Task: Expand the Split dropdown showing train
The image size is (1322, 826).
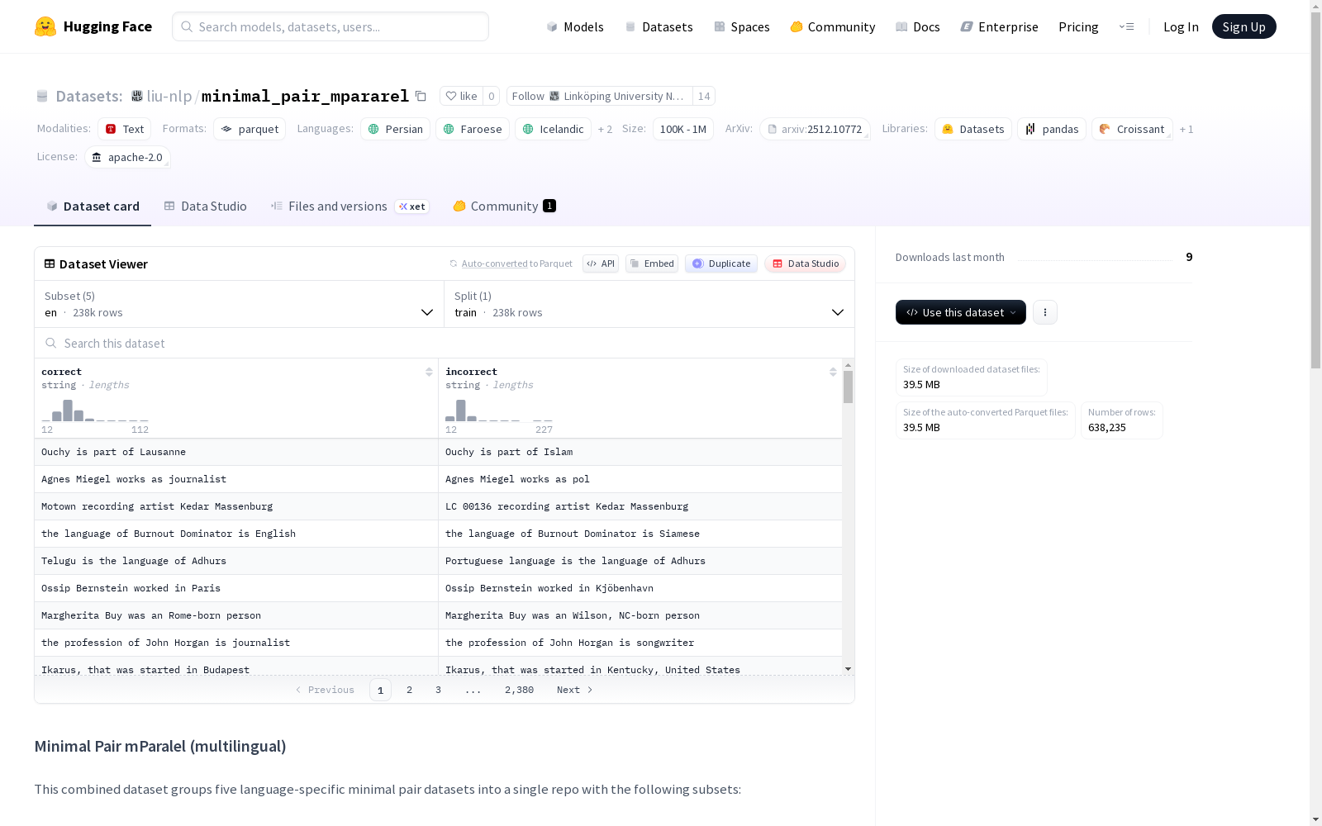Action: click(x=649, y=304)
